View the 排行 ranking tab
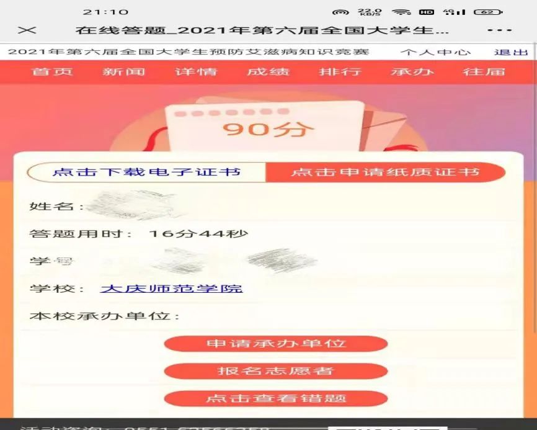This screenshot has width=537, height=430. coord(340,71)
